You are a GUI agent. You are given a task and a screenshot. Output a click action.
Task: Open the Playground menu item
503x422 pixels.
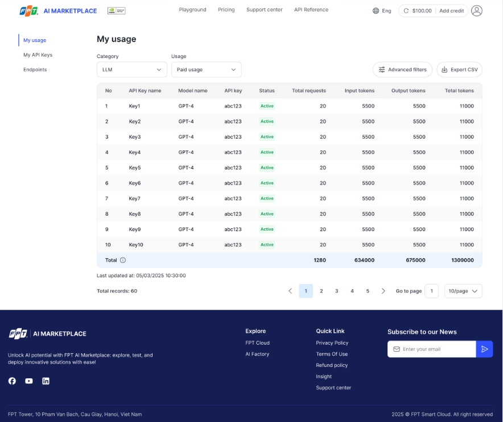(x=192, y=10)
